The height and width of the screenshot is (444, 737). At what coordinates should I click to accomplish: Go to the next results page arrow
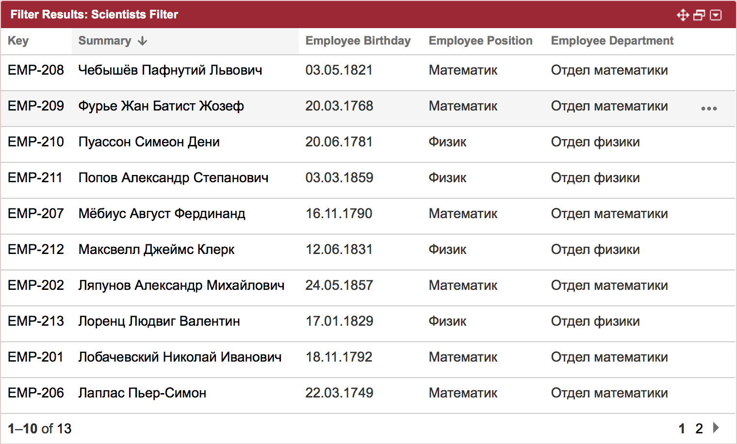point(716,428)
